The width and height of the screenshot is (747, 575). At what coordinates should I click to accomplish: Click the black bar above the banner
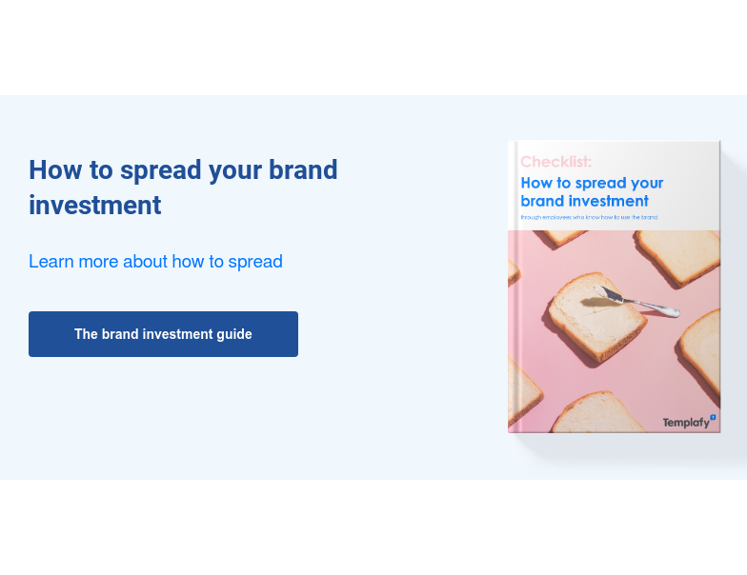click(373, 48)
